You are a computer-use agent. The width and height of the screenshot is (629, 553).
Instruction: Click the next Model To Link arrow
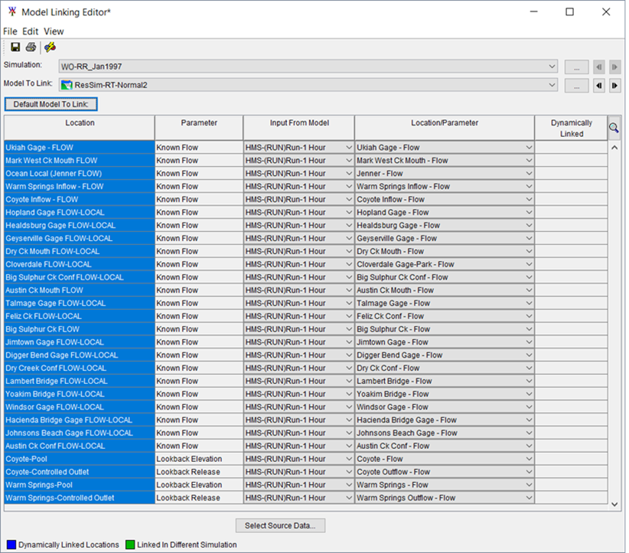click(614, 85)
